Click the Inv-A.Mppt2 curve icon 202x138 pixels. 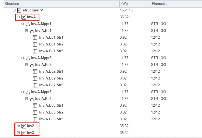tap(28, 58)
